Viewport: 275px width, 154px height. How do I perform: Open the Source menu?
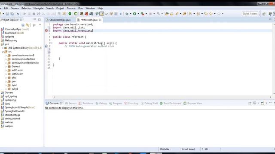pos(15,8)
